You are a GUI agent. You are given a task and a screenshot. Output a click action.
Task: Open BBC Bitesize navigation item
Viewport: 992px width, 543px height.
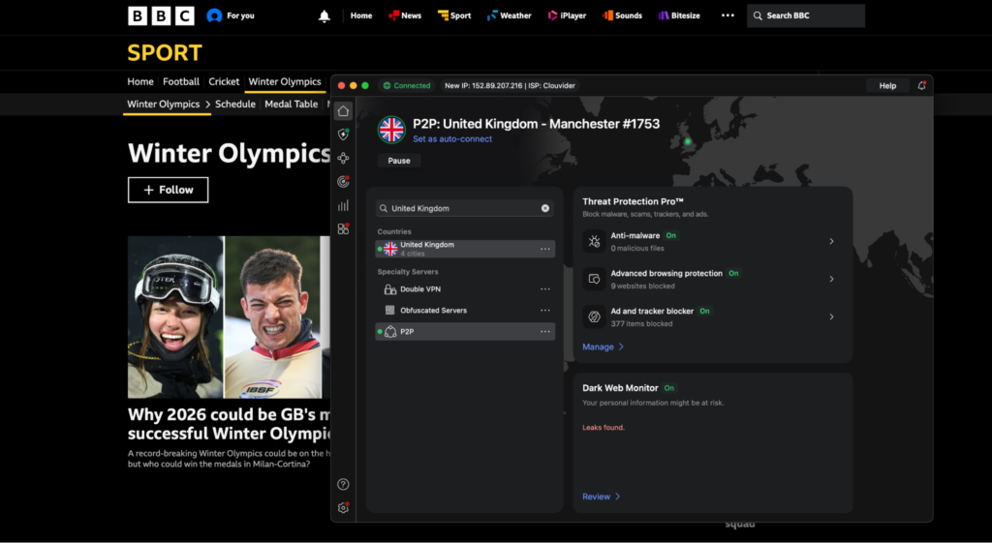click(x=679, y=15)
